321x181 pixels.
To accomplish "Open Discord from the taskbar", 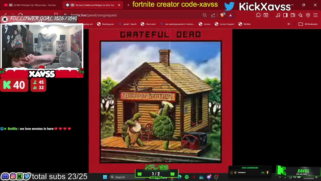I will [209, 177].
